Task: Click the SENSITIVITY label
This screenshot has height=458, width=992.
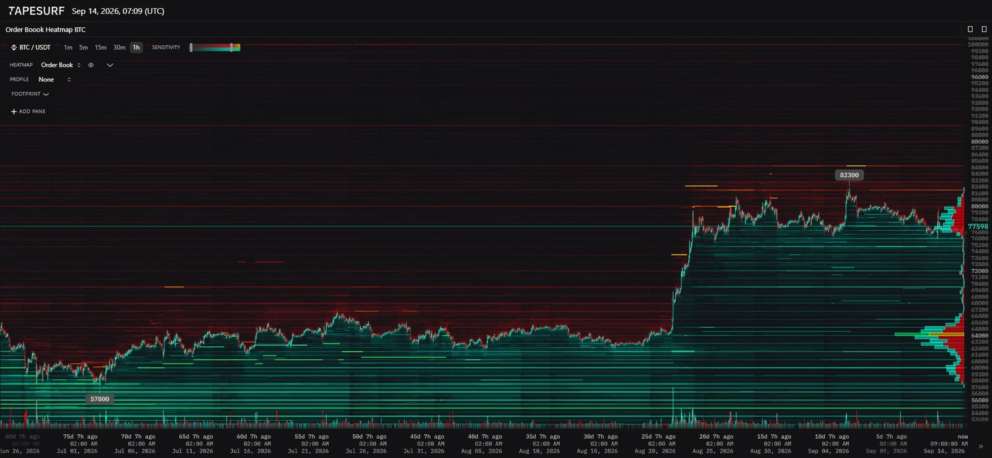Action: pos(166,47)
